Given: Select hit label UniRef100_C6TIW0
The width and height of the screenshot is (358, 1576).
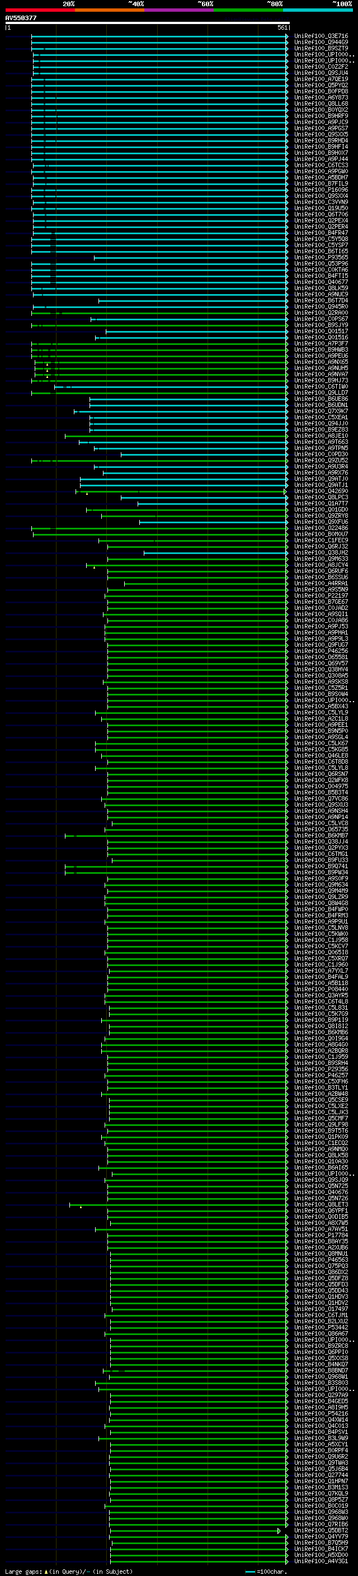Looking at the screenshot, I should pyautogui.click(x=321, y=387).
